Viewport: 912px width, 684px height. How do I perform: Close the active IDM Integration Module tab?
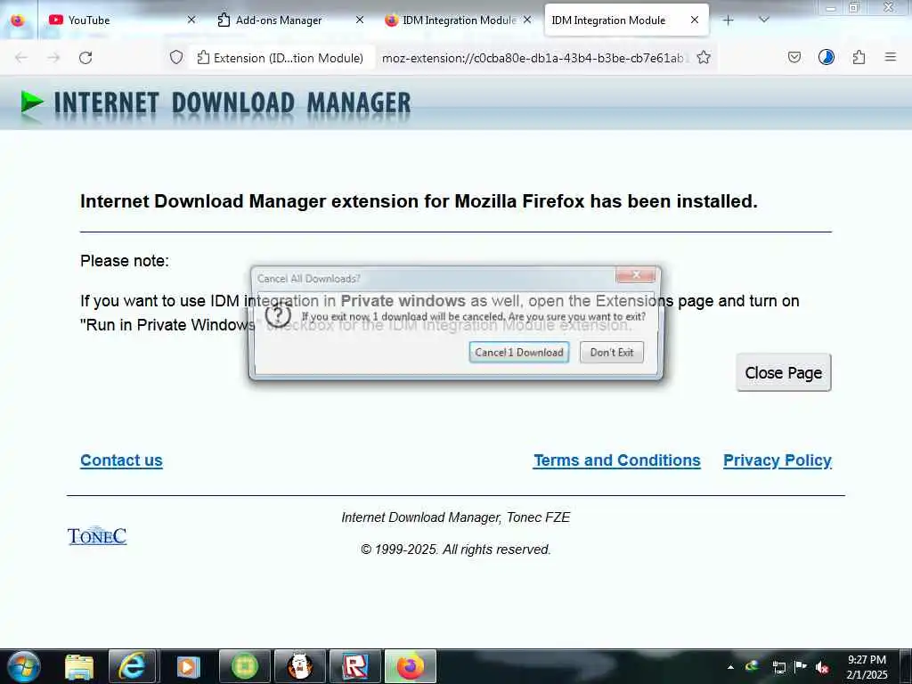(695, 20)
